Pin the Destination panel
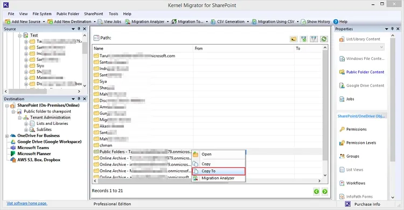Screen dimensions: 404x210 click(x=79, y=99)
